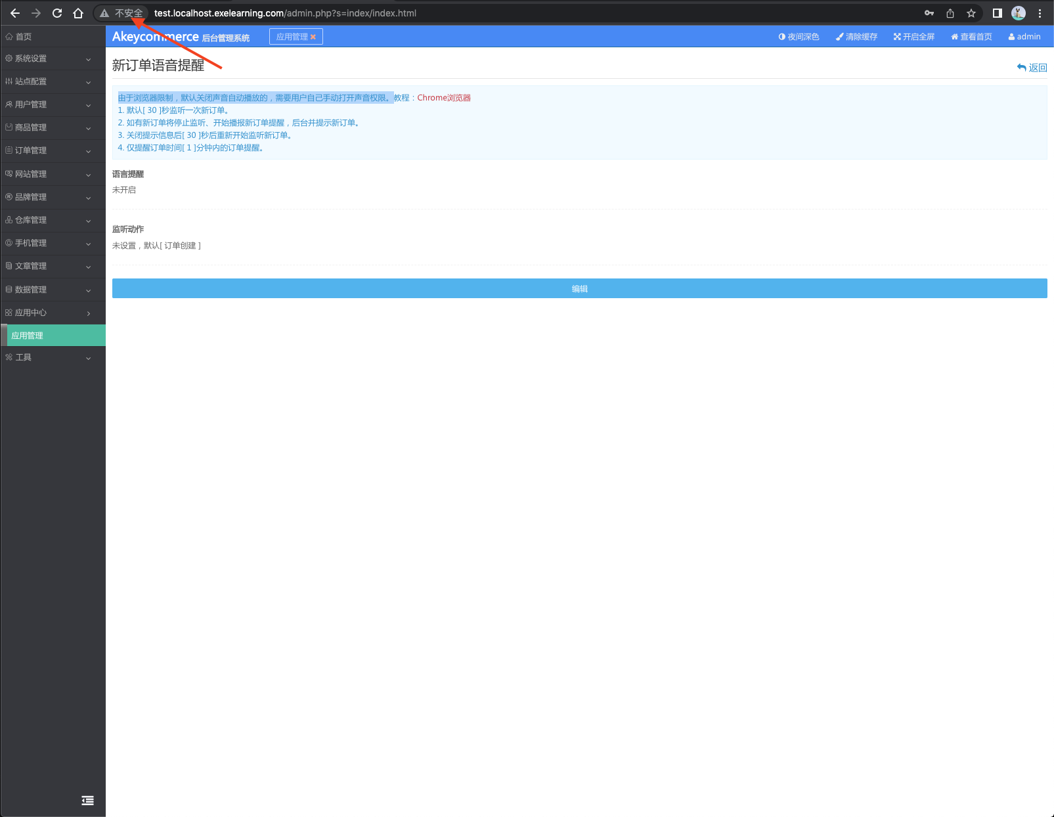
Task: Select 应用管理 submenu item
Action: [54, 336]
